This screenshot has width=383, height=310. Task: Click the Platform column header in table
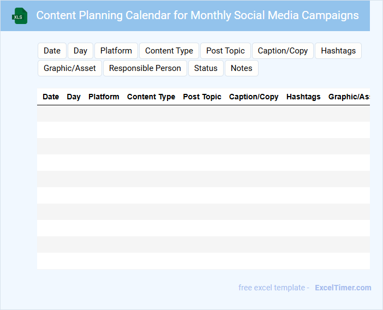(104, 97)
